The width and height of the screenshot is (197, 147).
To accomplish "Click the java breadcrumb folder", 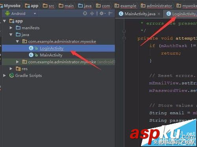I will tap(85, 6).
